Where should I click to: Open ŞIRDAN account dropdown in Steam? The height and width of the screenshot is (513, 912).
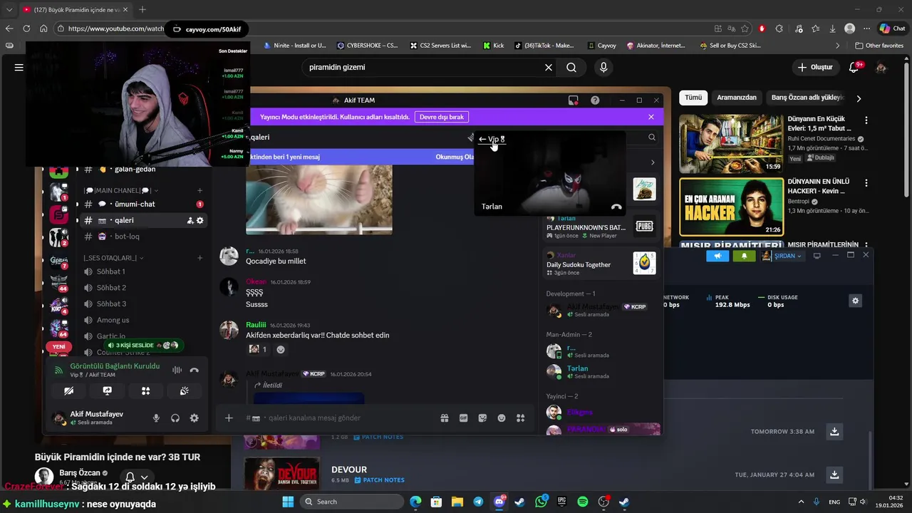(781, 256)
